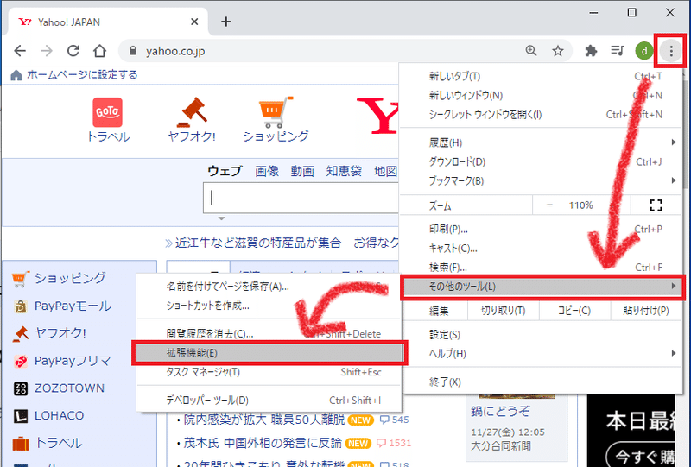
Task: Decrease zoom with the minus button
Action: pos(549,205)
